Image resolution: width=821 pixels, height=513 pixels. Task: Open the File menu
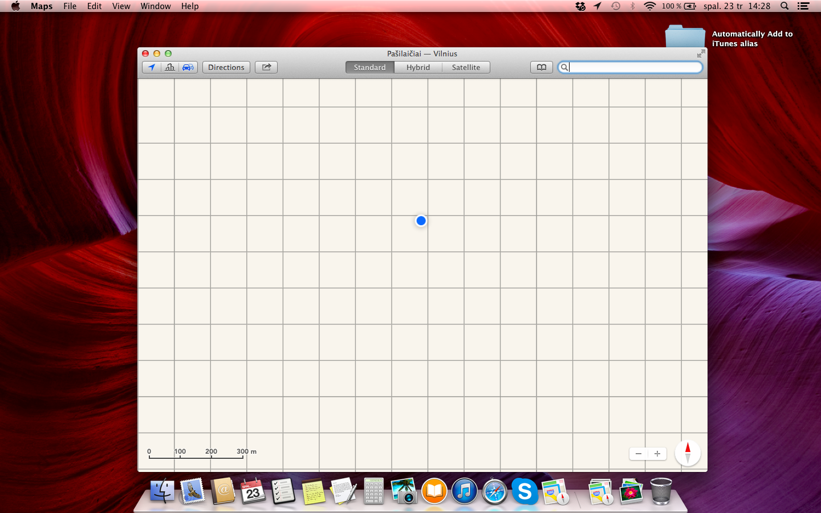tap(70, 6)
